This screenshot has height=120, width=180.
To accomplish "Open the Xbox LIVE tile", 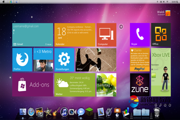I will coord(161,72).
